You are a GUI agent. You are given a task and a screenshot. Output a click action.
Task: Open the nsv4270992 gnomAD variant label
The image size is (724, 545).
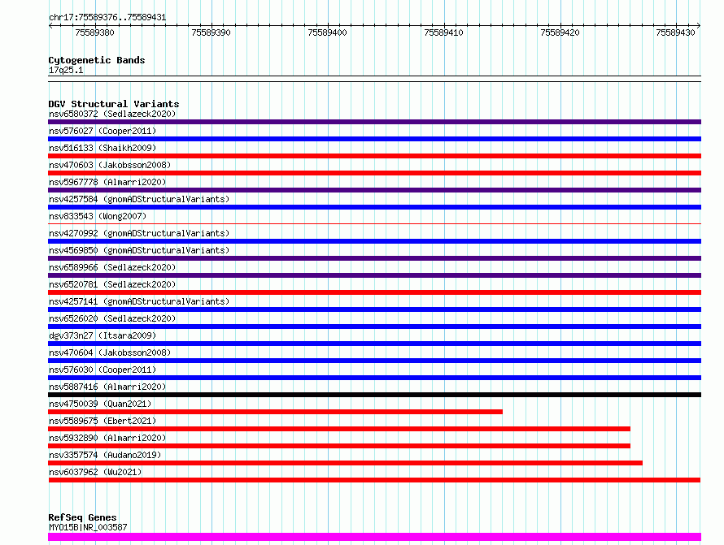(x=139, y=233)
